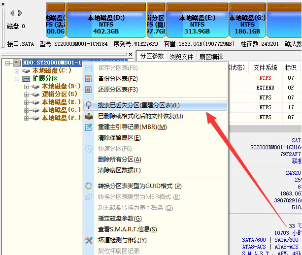The width and height of the screenshot is (302, 255).
Task: Open the 扇区编辑 tab
Action: 211,57
